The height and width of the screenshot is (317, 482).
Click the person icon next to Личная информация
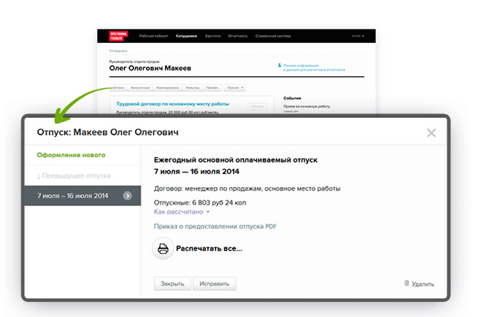pos(279,66)
